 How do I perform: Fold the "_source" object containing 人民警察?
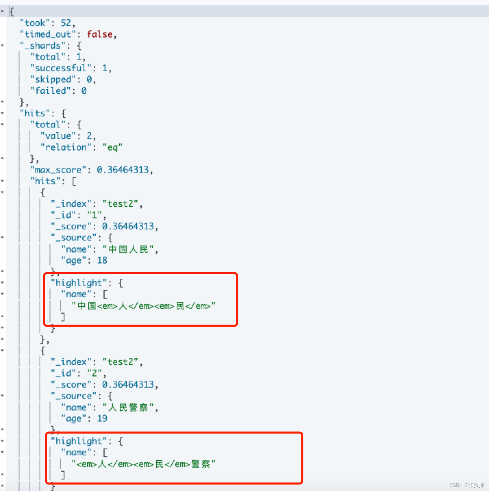[2, 396]
